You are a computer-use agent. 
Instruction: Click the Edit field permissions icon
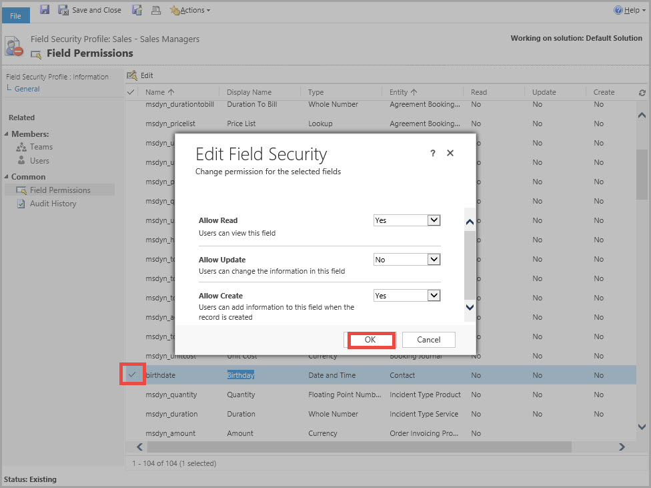point(132,75)
